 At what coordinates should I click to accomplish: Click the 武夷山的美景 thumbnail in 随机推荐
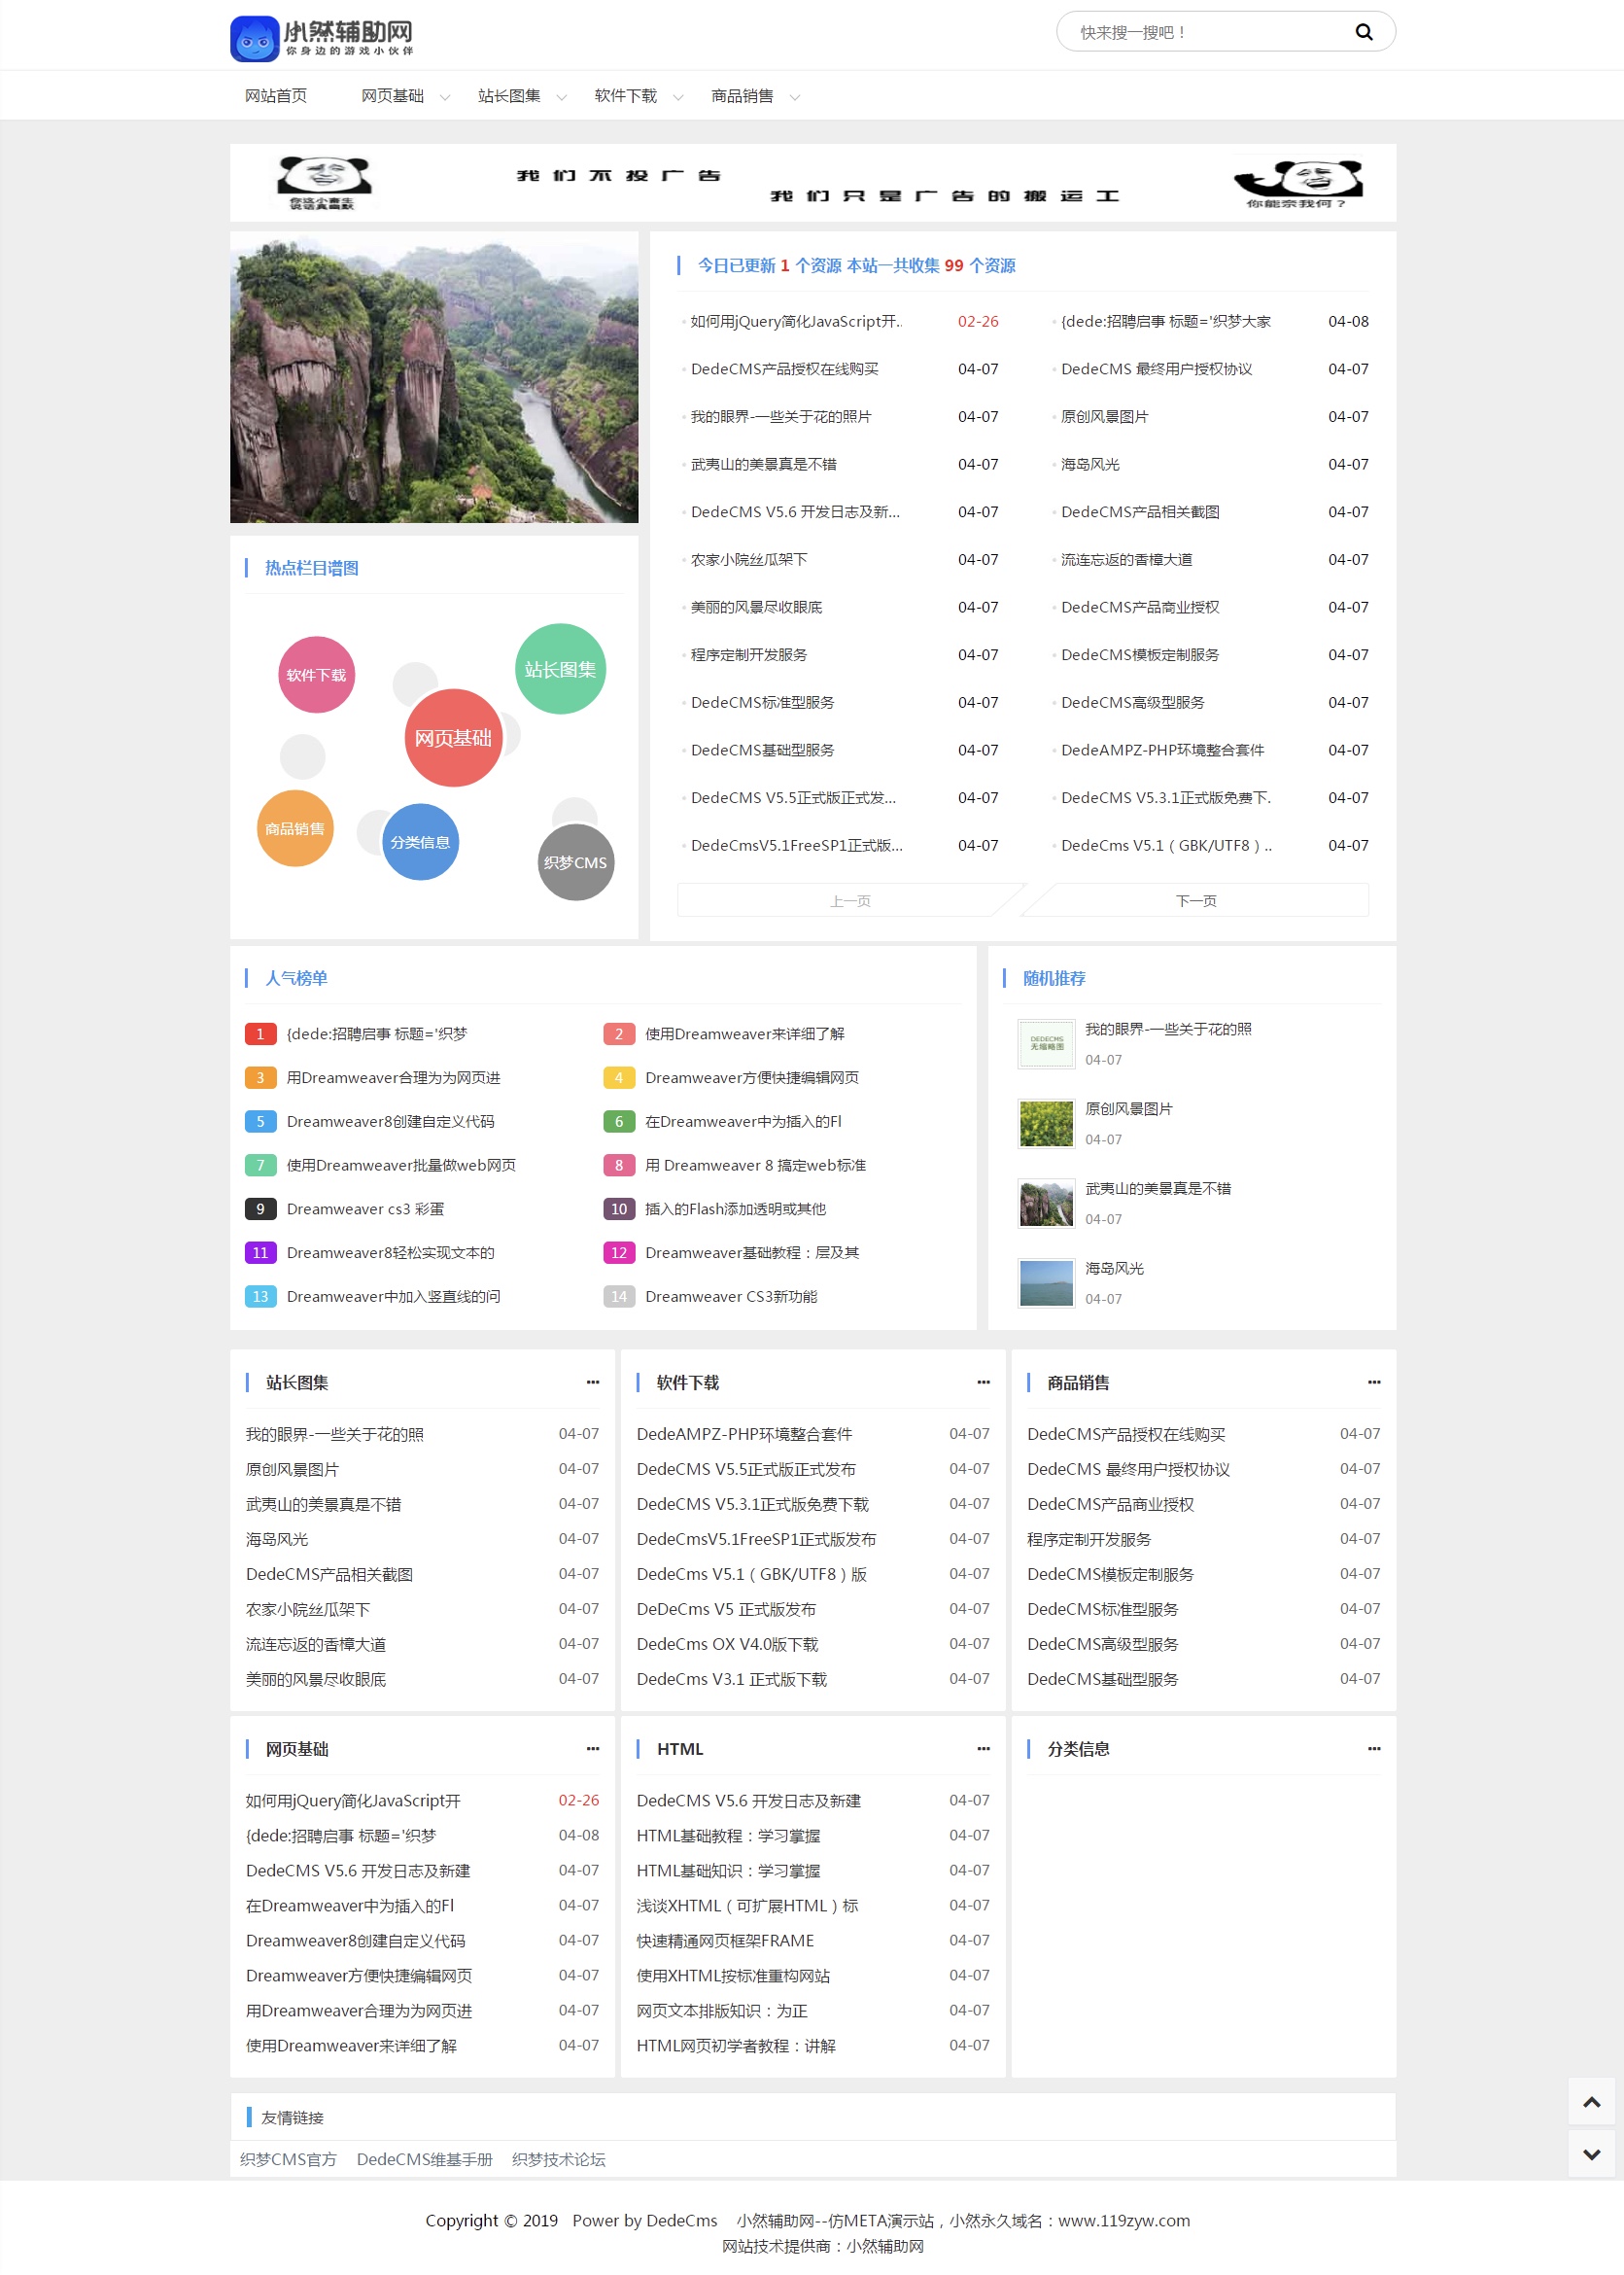tap(1046, 1203)
